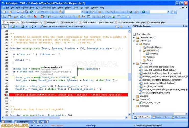
Task: Open the File menu
Action: tap(8, 8)
